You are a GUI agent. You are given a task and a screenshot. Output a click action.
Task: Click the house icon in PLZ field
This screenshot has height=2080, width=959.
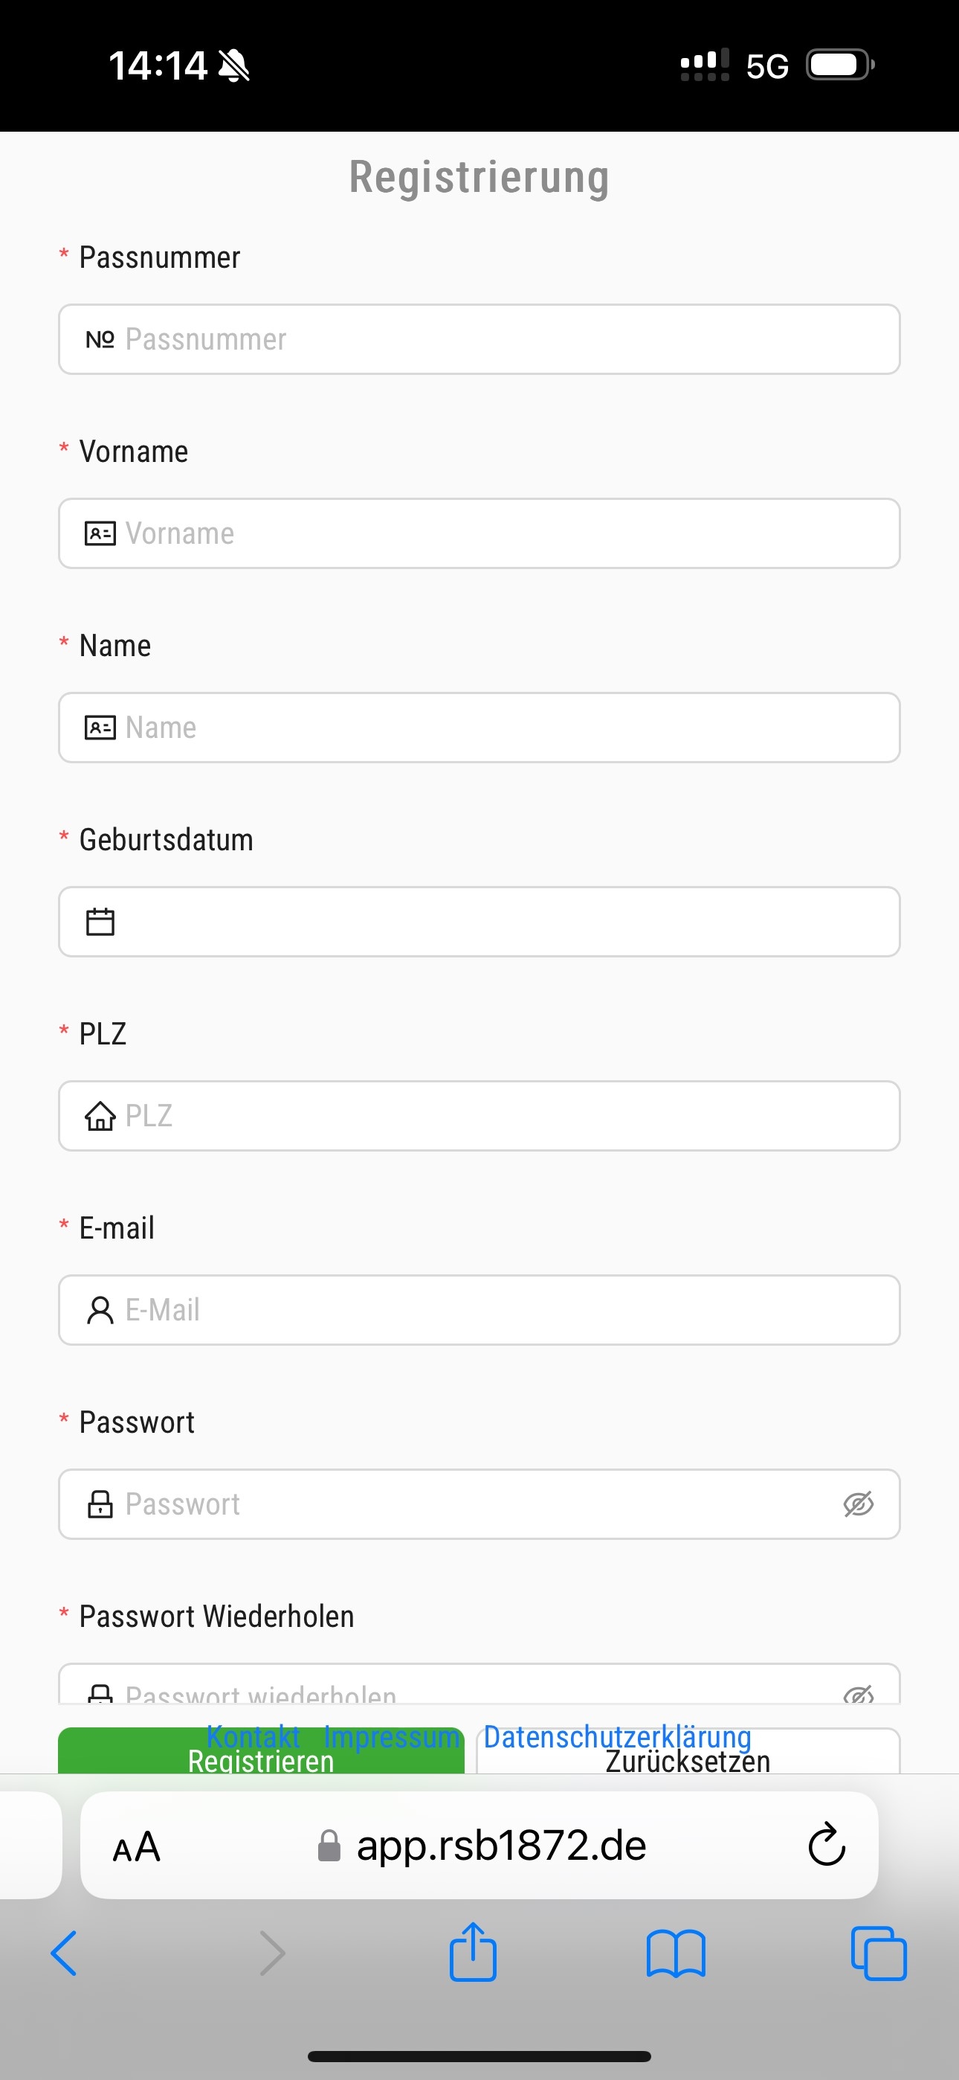100,1116
